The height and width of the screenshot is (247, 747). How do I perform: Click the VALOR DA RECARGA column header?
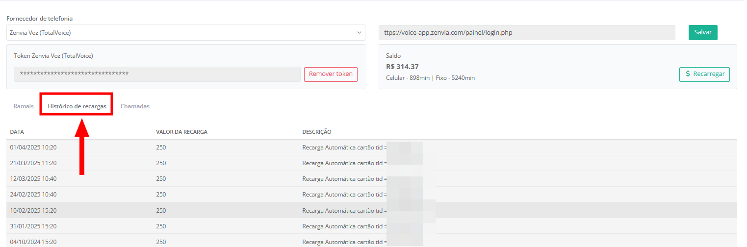[x=181, y=132]
